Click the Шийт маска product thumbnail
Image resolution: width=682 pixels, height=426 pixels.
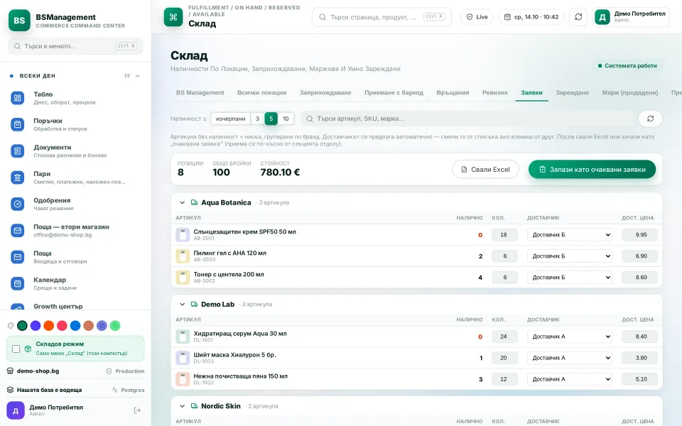(x=183, y=358)
